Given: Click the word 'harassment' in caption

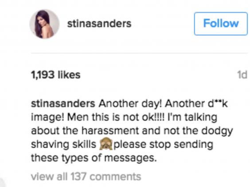Looking at the screenshot, I should click(110, 131).
